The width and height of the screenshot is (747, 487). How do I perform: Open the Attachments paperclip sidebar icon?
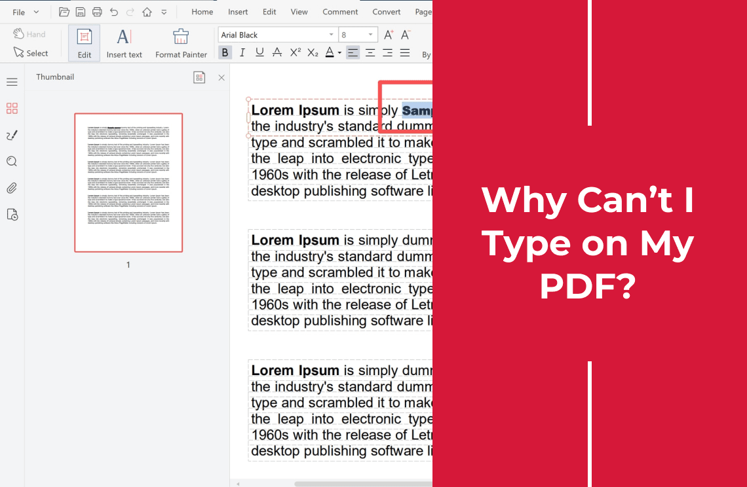[12, 188]
